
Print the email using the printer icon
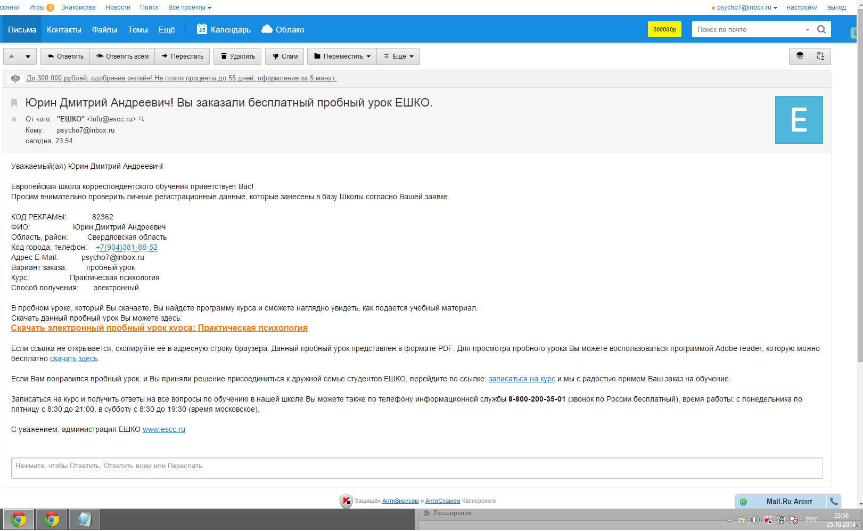(800, 56)
